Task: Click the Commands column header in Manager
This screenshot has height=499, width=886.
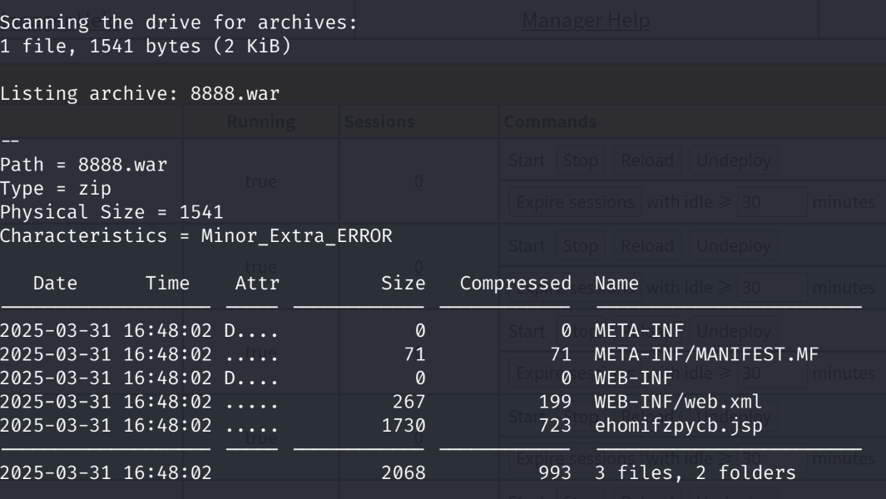Action: click(x=550, y=122)
